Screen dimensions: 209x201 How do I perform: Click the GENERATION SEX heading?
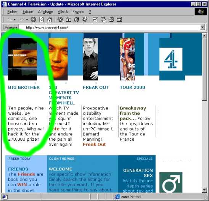pos(138,173)
